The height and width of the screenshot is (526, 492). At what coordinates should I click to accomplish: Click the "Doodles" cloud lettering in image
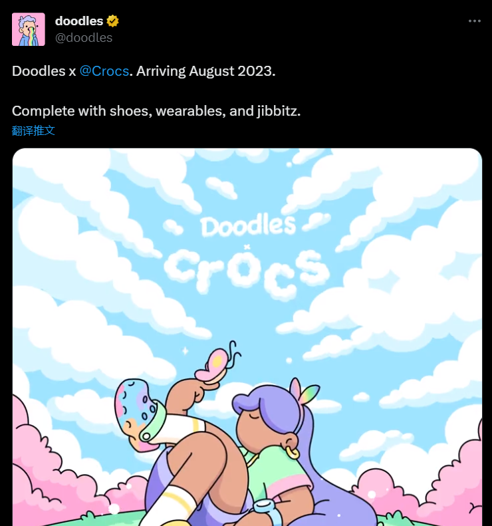coord(247,226)
